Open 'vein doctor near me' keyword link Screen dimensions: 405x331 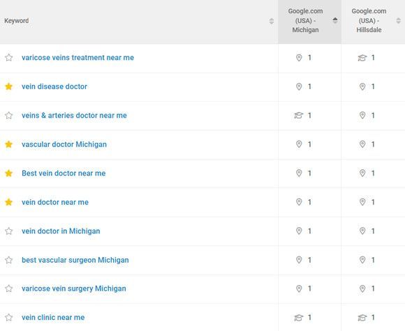(55, 202)
